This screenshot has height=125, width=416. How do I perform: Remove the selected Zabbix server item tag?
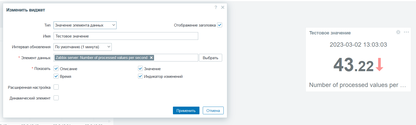(151, 58)
